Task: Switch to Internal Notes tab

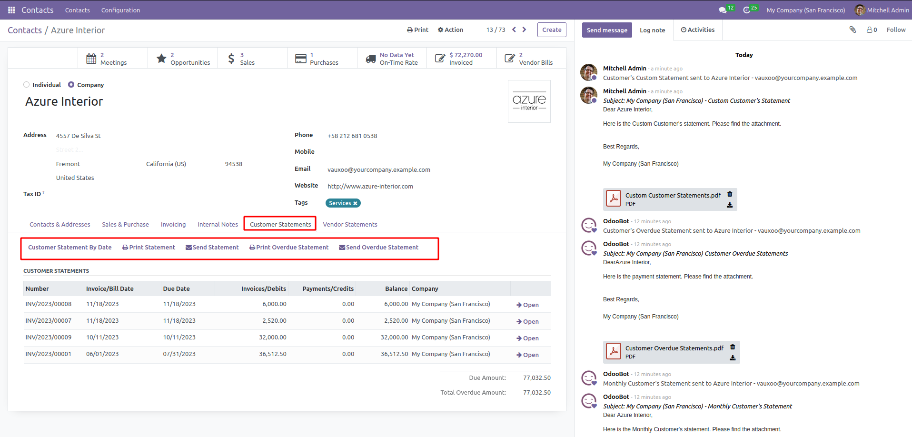Action: 218,224
